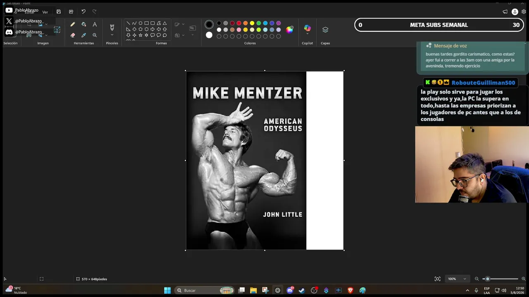529x297 pixels.
Task: Click the 16°C Nublado weather widget
Action: click(x=17, y=290)
